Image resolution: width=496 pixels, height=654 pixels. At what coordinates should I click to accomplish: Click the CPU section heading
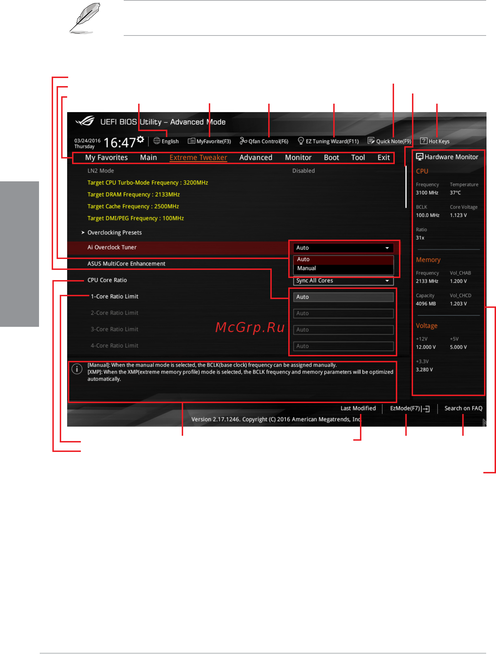point(422,171)
